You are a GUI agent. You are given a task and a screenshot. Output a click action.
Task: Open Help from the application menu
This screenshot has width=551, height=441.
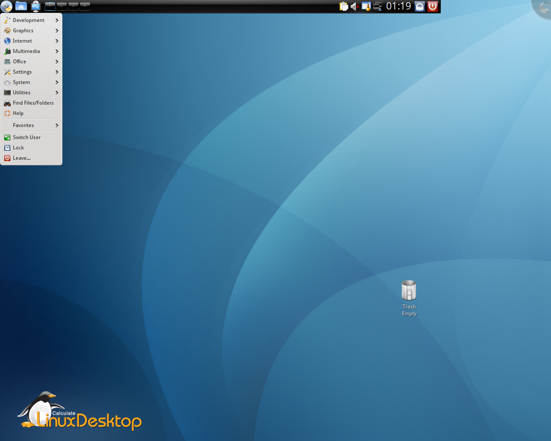click(31, 113)
